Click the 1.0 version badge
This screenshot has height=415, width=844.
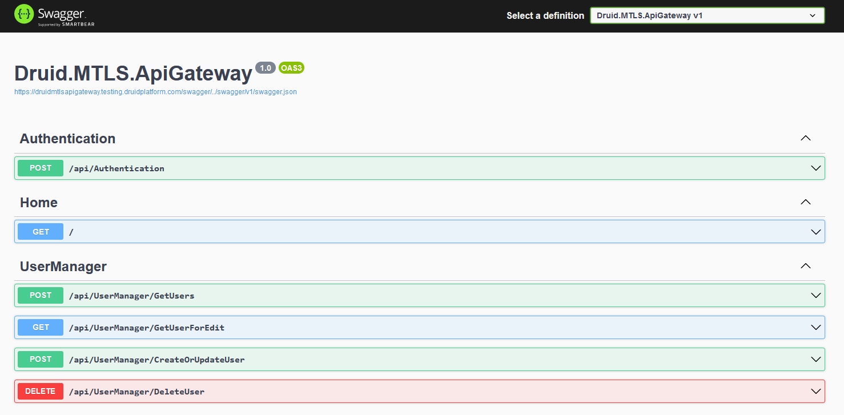pos(265,68)
